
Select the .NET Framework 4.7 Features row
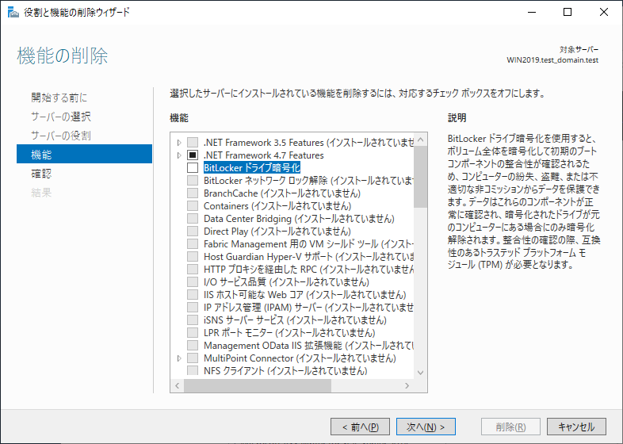[264, 155]
